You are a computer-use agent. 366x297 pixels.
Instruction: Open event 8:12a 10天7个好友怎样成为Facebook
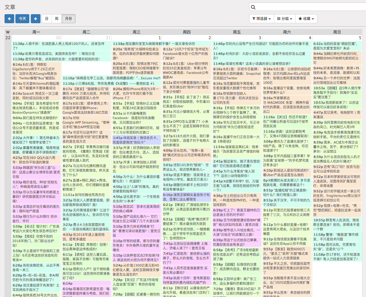(187, 54)
